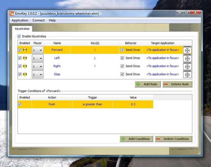Click target application text in Right row
211x167 pixels.
[163, 66]
